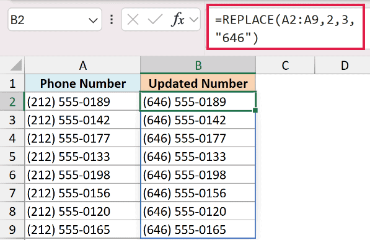Select row 8 header
The image size is (370, 240).
(x=12, y=212)
